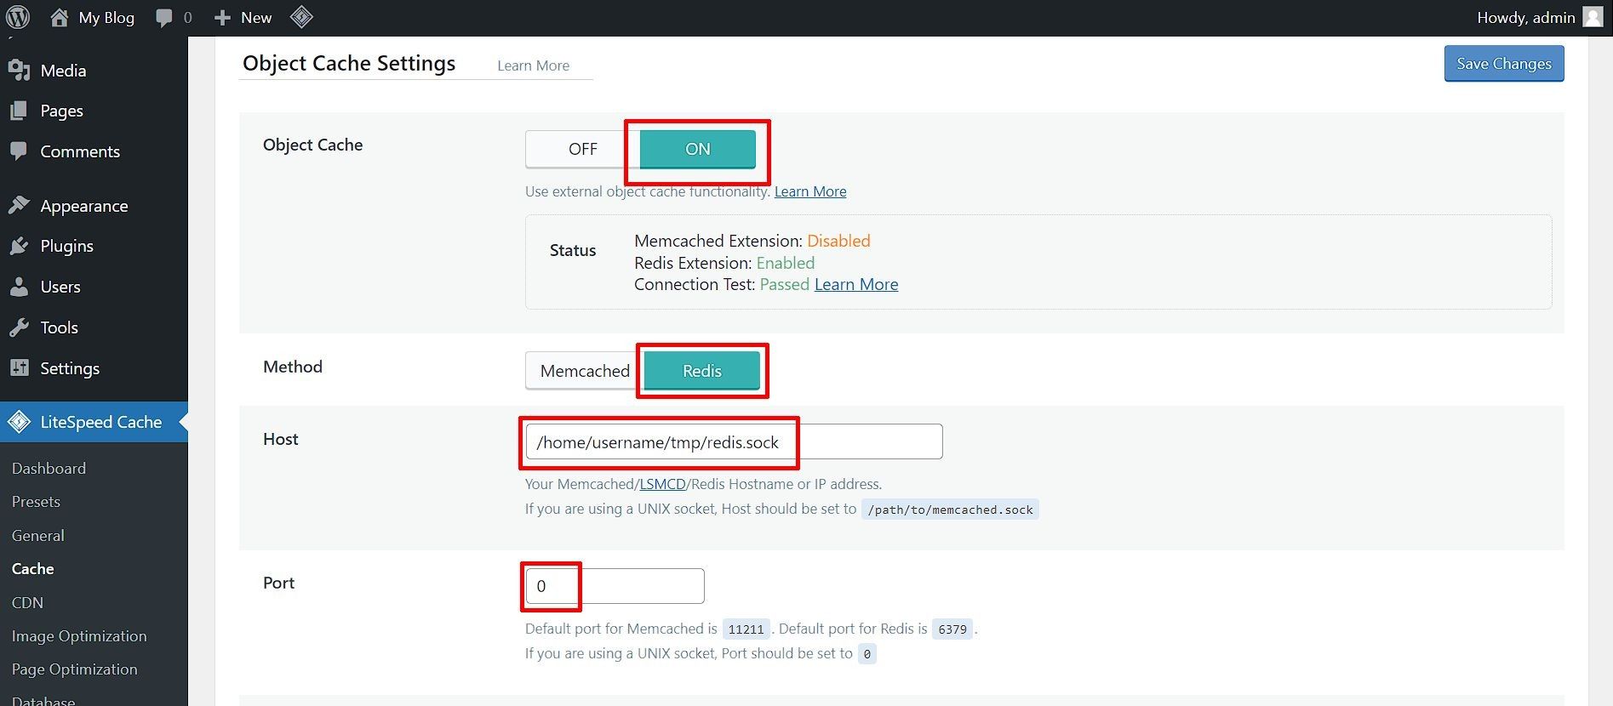Open Media from the sidebar icon
Viewport: 1613px width, 706px height.
tap(19, 71)
